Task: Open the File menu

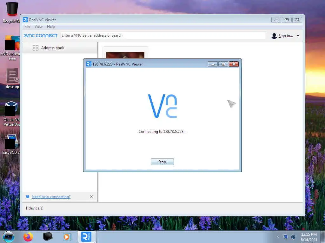Action: tap(27, 27)
